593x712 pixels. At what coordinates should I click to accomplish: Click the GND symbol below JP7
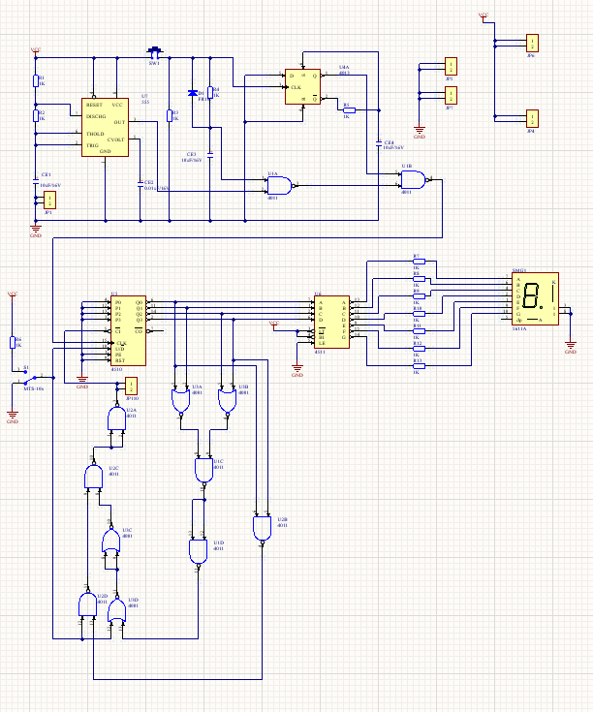tap(420, 132)
